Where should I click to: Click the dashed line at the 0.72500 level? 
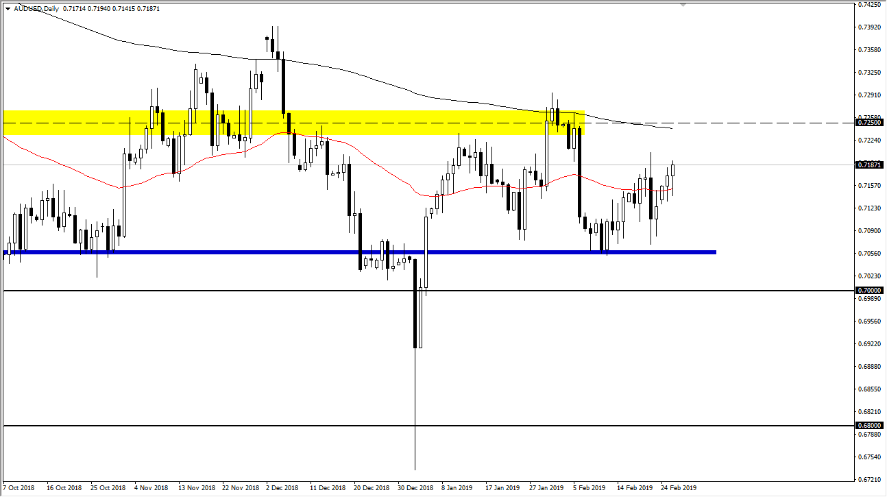[754, 122]
